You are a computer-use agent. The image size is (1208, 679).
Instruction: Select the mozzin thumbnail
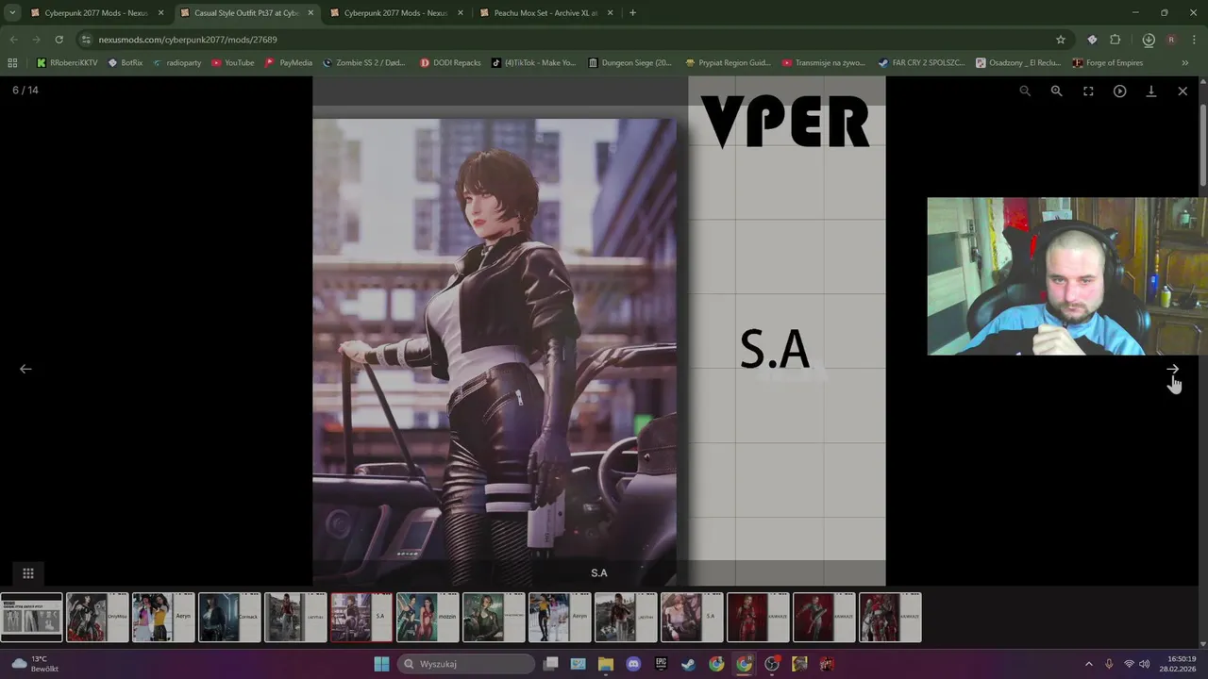[428, 617]
